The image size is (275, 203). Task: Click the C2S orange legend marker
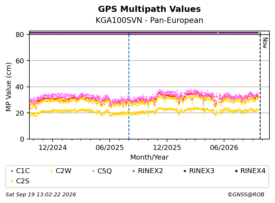click(x=12, y=181)
